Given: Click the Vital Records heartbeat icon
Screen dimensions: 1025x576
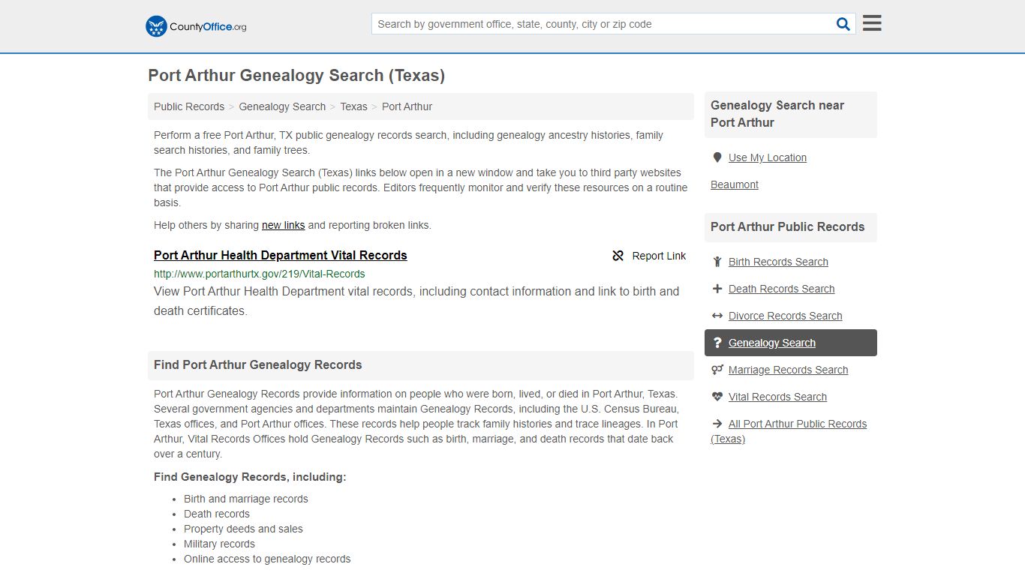Looking at the screenshot, I should pyautogui.click(x=717, y=397).
